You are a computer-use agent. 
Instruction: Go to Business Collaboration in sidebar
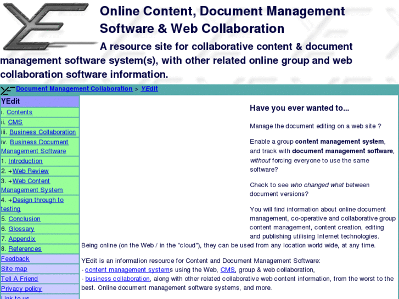pyautogui.click(x=42, y=132)
